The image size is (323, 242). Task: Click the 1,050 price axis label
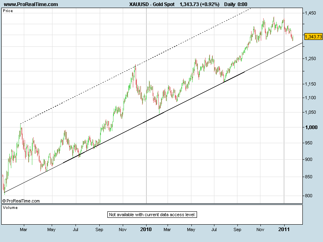pyautogui.click(x=310, y=112)
